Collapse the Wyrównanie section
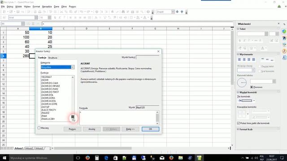 (x=238, y=55)
